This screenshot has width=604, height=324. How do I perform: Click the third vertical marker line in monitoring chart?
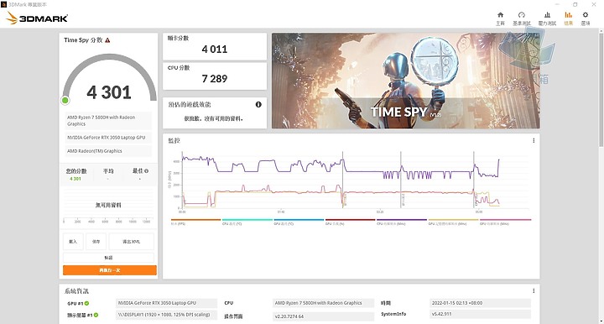pyautogui.click(x=474, y=180)
